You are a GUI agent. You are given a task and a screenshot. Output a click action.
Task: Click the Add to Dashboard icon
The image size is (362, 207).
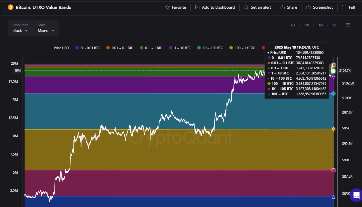coord(197,7)
